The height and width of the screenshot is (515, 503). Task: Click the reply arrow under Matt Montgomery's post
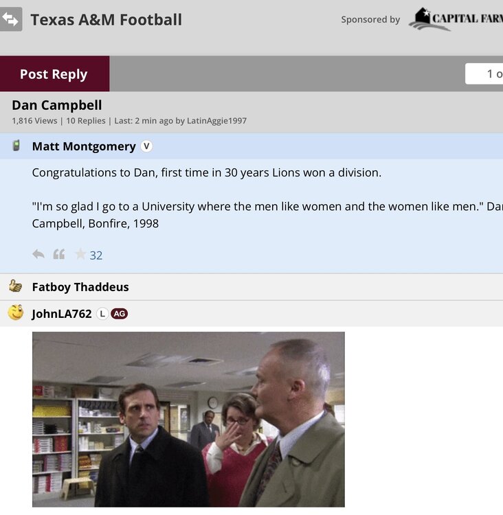38,255
